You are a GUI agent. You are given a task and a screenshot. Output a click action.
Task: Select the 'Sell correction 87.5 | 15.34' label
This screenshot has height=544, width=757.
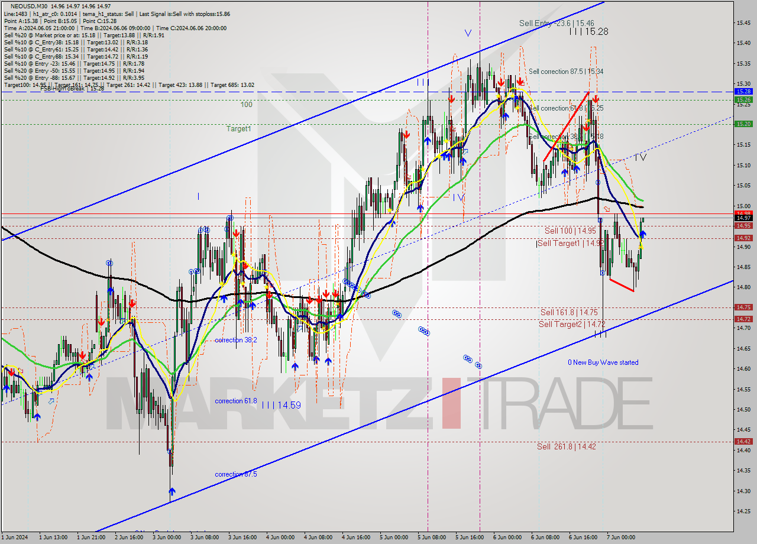(566, 72)
